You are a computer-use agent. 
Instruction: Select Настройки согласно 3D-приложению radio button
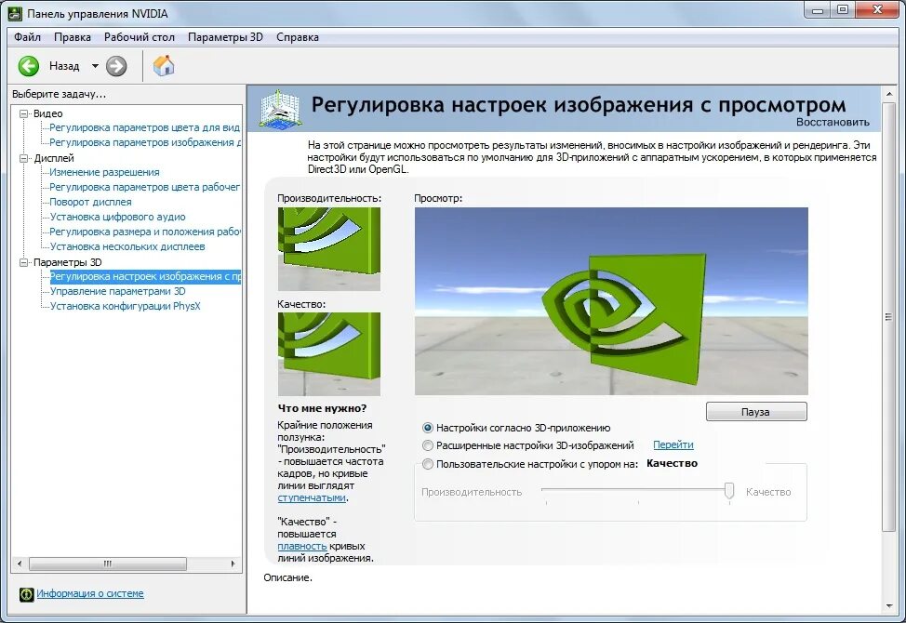pos(428,428)
